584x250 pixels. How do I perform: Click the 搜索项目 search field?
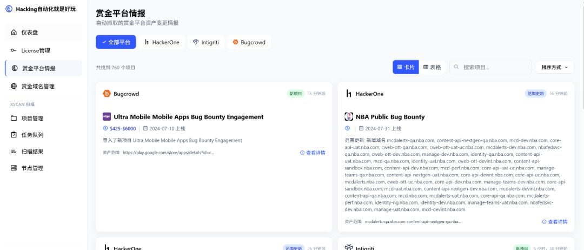pos(490,67)
